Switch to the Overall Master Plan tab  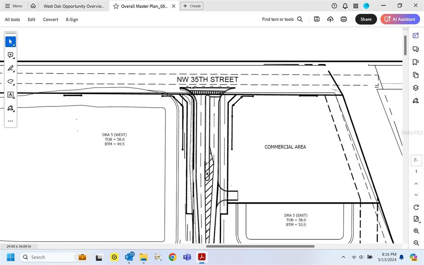[143, 6]
